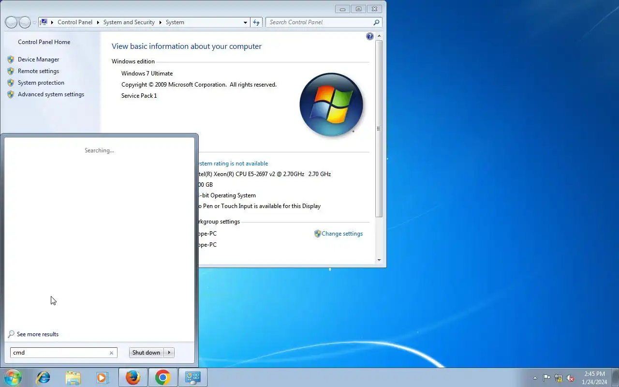Viewport: 619px width, 387px height.
Task: Click the shield icon beside Change settings
Action: (x=318, y=234)
